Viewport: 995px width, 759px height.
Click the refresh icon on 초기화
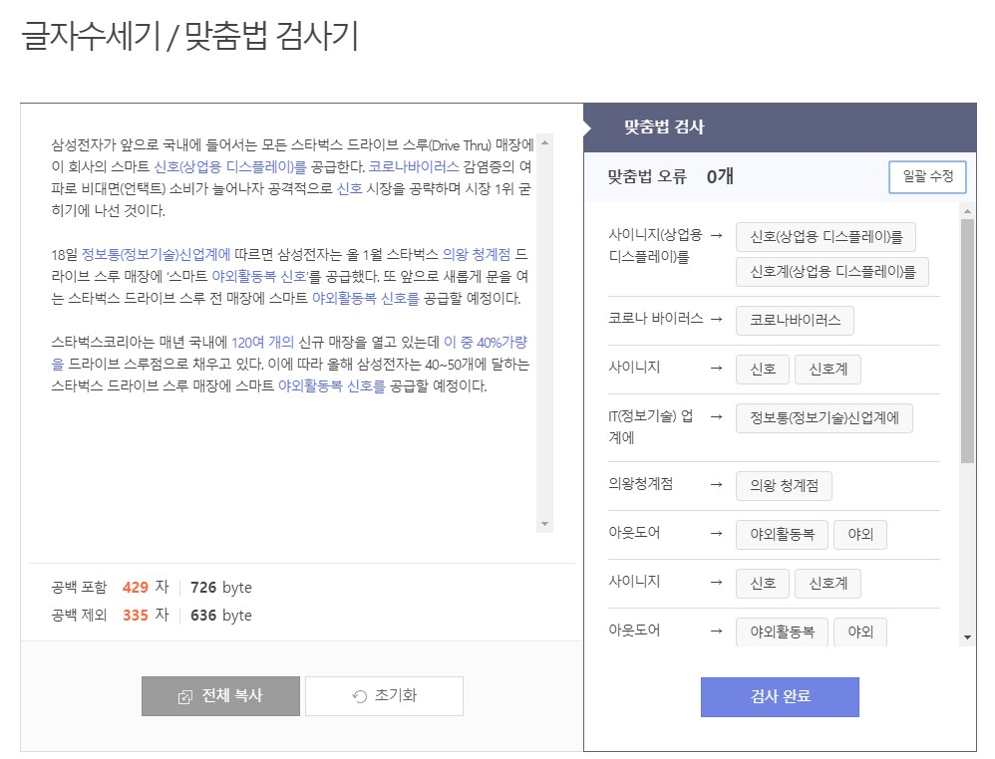tap(360, 697)
